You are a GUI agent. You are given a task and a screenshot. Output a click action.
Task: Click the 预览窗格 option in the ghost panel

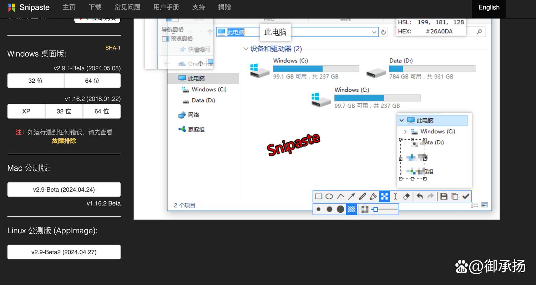(x=178, y=38)
